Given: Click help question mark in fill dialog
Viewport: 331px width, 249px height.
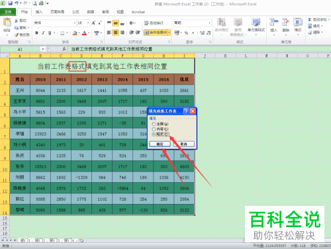Looking at the screenshot, I should click(x=186, y=111).
